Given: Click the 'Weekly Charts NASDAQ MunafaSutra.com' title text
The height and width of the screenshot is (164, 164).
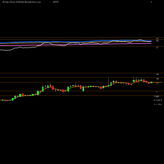Looking at the screenshot, I should (x=22, y=2).
